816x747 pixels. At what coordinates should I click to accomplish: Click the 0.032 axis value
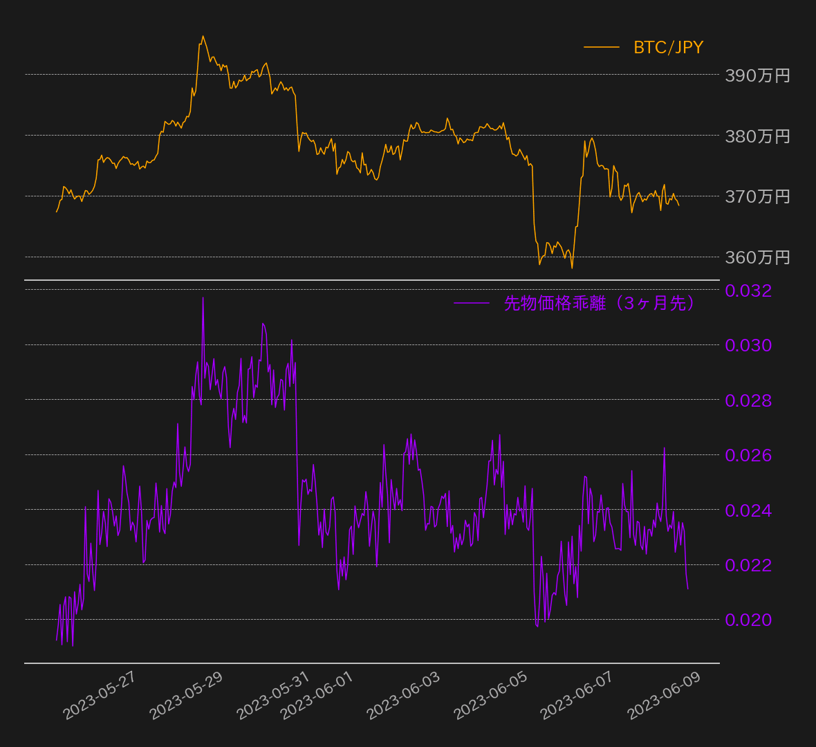[748, 290]
